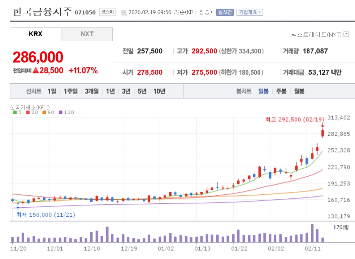Select the 3개월 line chart period
This screenshot has width=355, height=259.
click(x=92, y=91)
